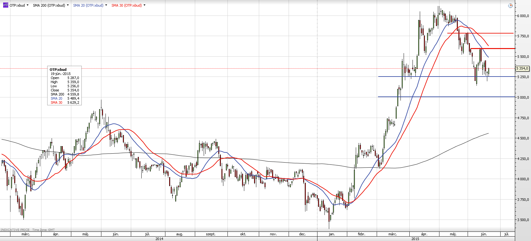Viewport: 531px width, 241px height.
Task: Click the 5 354,0 current price tag on axis
Action: (x=522, y=68)
